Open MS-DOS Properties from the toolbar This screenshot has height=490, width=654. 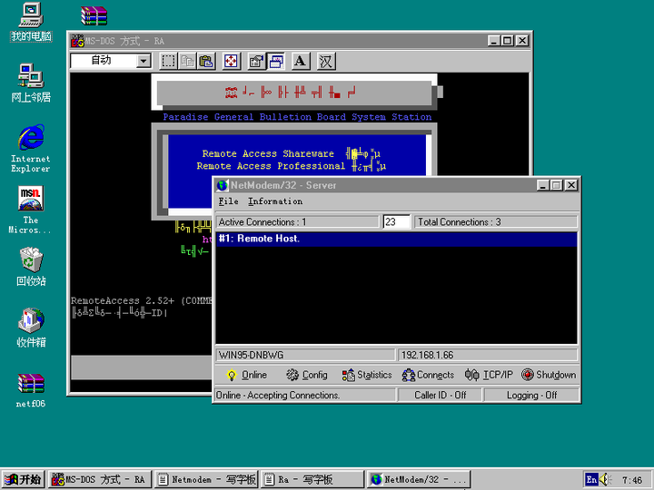[x=256, y=61]
